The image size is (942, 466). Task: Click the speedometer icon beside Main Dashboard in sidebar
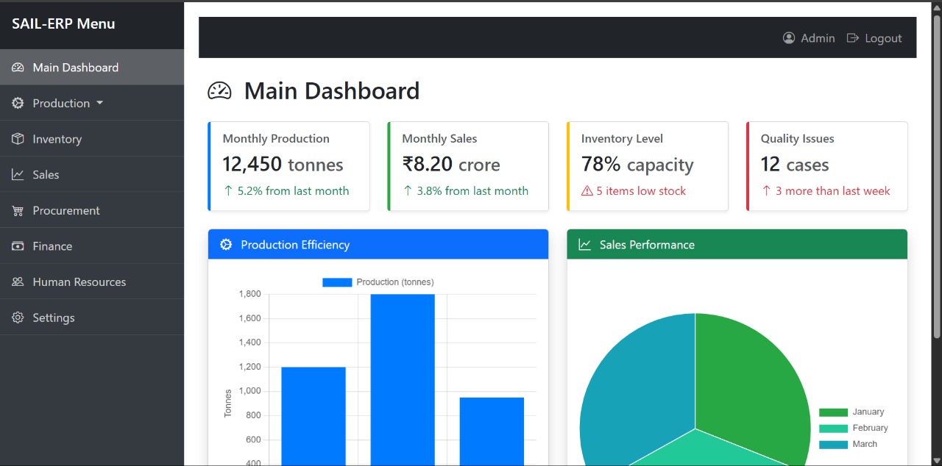(18, 68)
